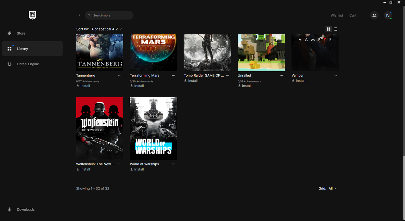This screenshot has width=405, height=221.
Task: Open the Friends list icon
Action: [x=374, y=15]
